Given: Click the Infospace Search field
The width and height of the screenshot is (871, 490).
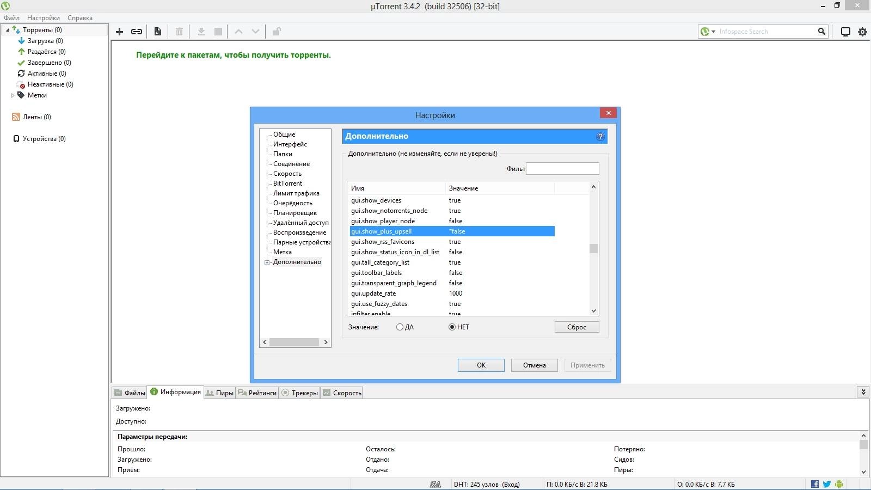Looking at the screenshot, I should [766, 32].
